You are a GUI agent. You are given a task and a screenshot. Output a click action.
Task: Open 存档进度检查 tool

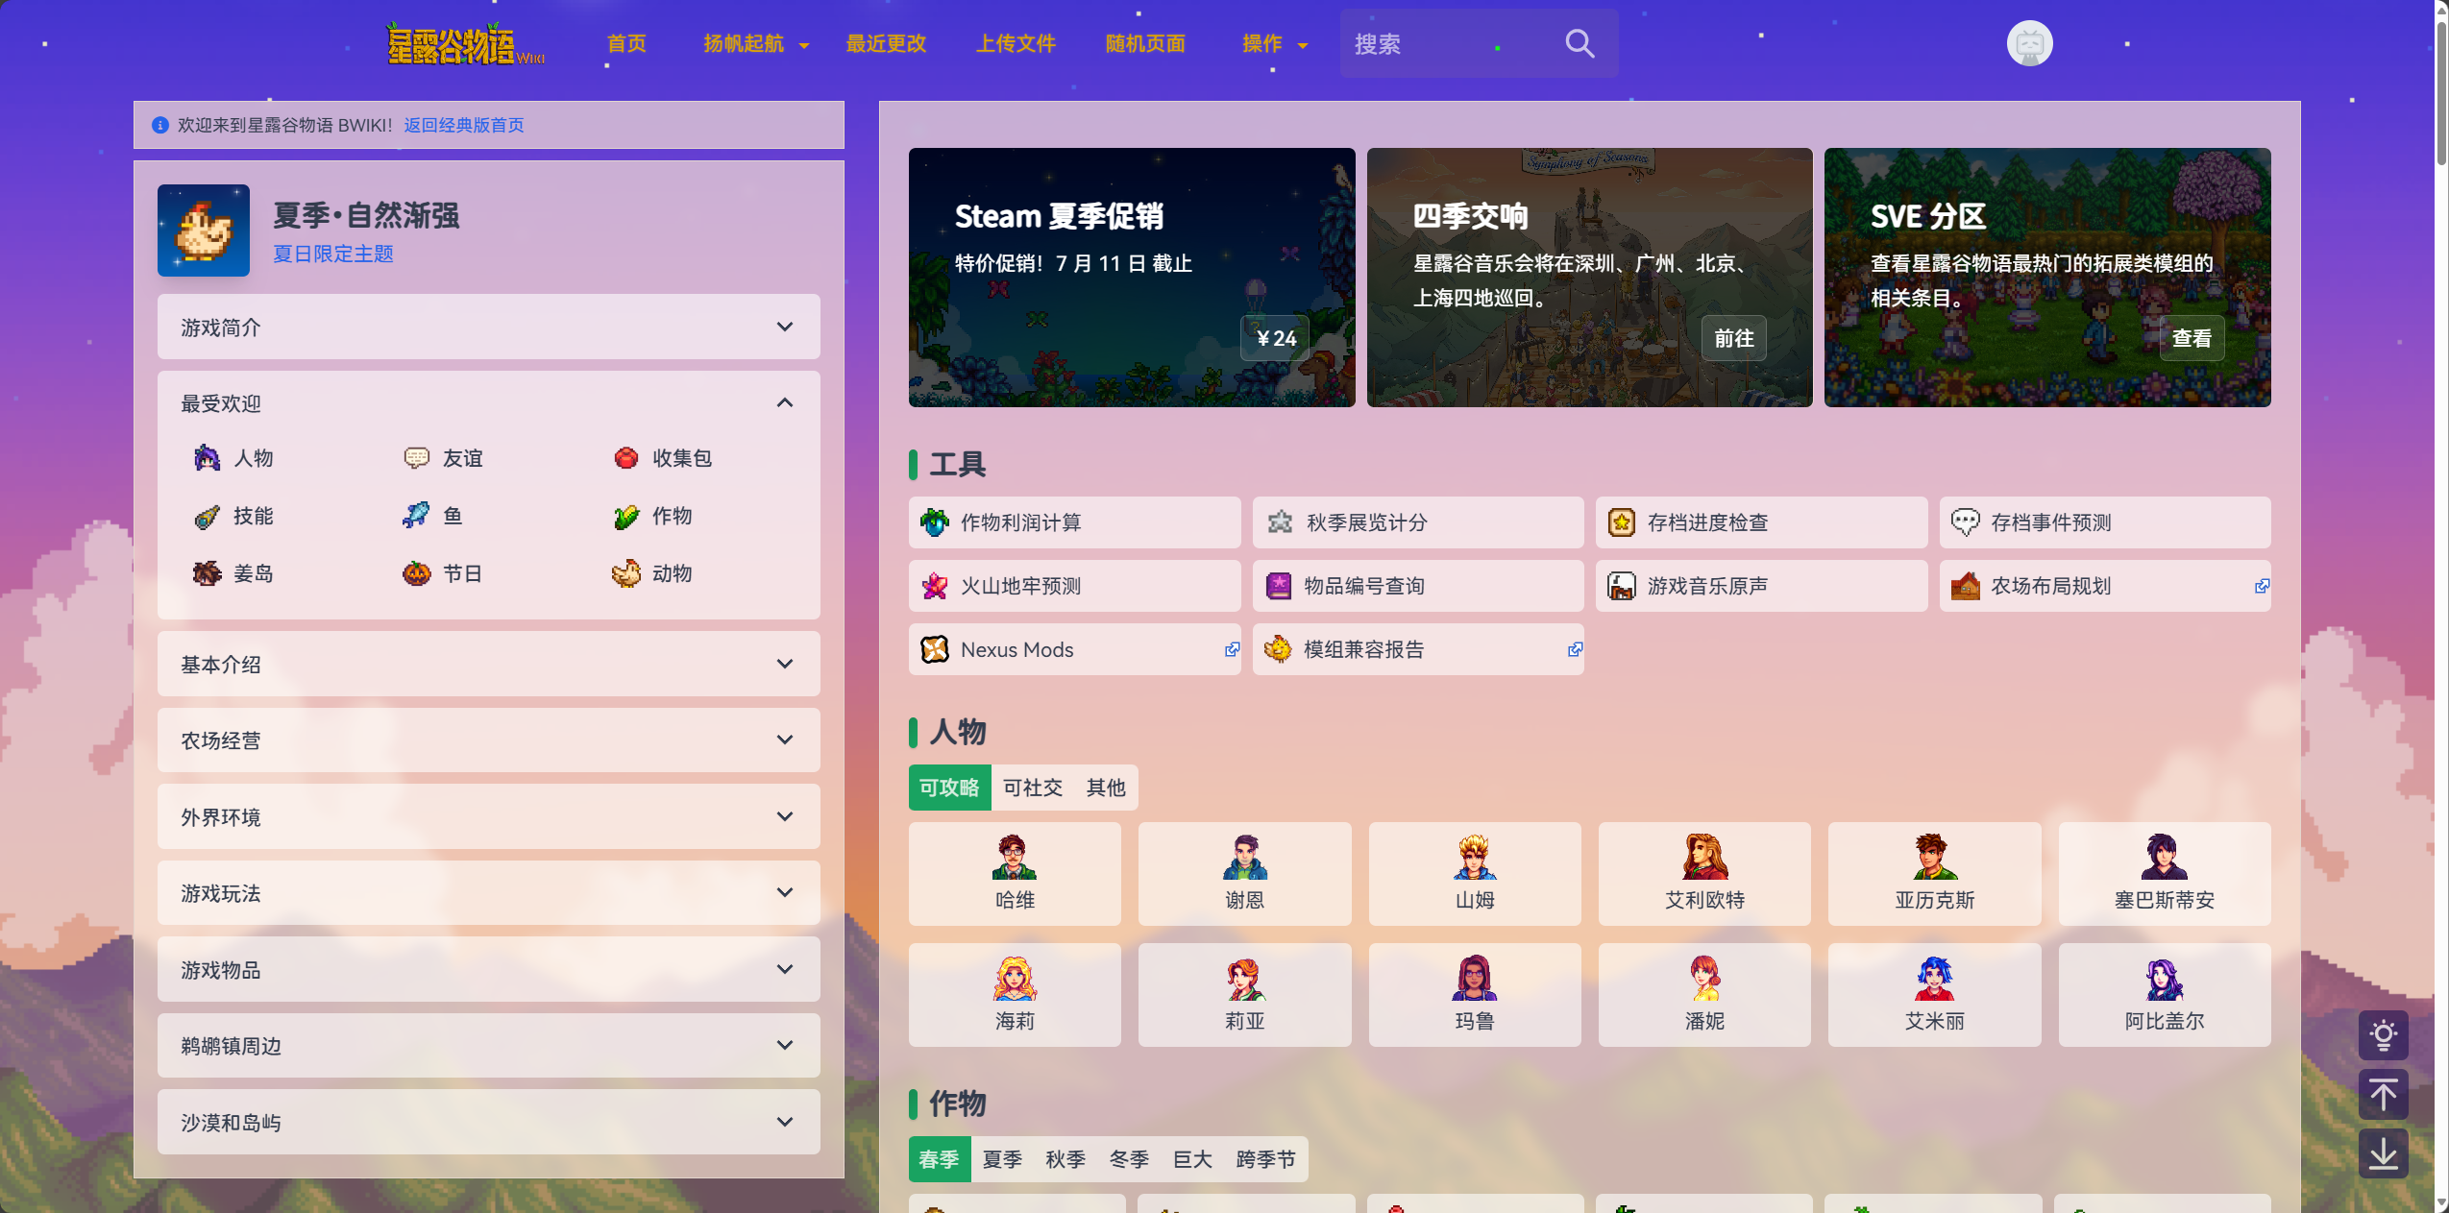point(1761,522)
